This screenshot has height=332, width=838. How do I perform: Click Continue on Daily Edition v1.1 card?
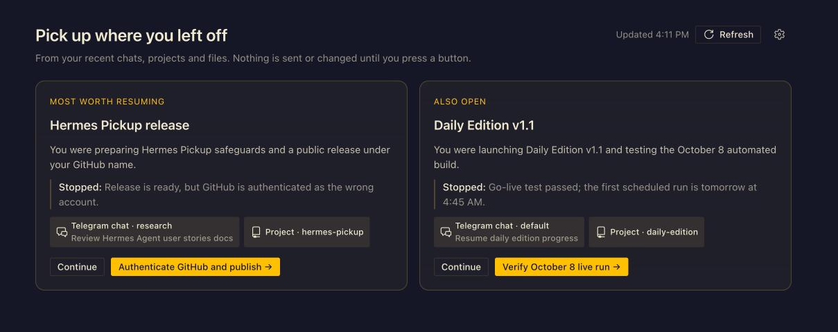click(461, 267)
